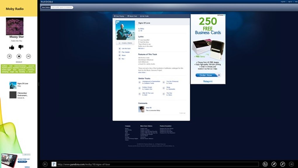Viewport: 298px width, 168px height.
Task: Open the My Profile tab
Action: (144, 16)
